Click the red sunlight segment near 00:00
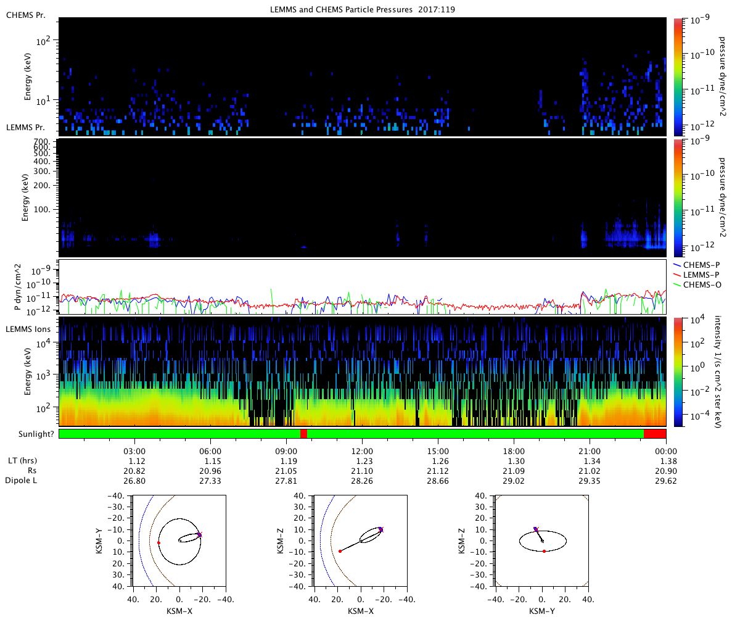The image size is (740, 617). pyautogui.click(x=654, y=434)
